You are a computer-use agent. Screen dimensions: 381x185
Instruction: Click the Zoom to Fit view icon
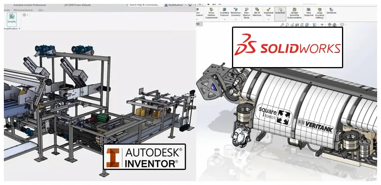[x=283, y=25]
